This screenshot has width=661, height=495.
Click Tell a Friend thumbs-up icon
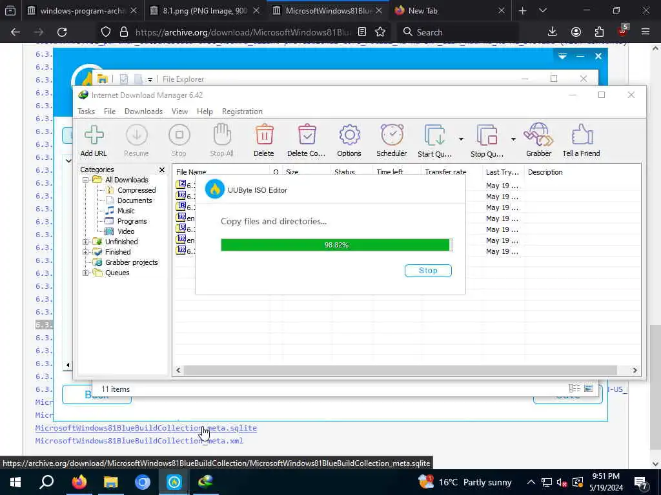click(x=582, y=141)
